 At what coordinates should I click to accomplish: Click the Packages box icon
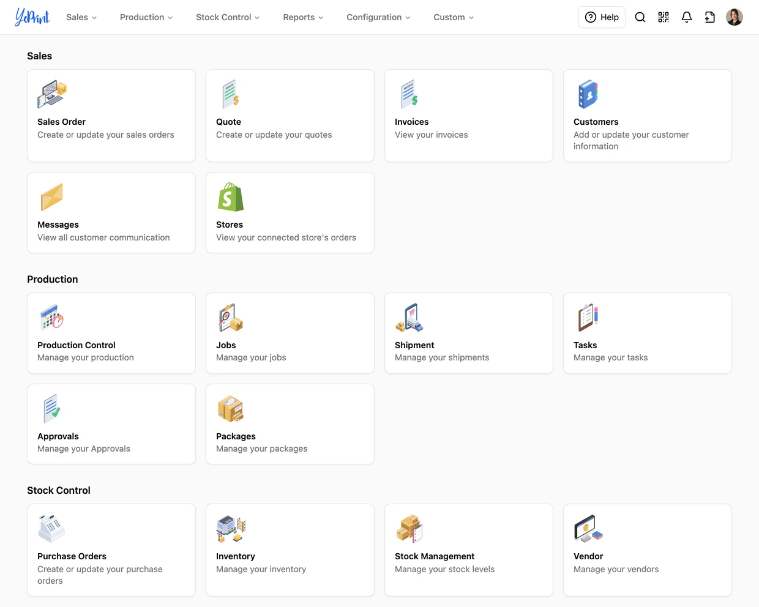pos(231,409)
